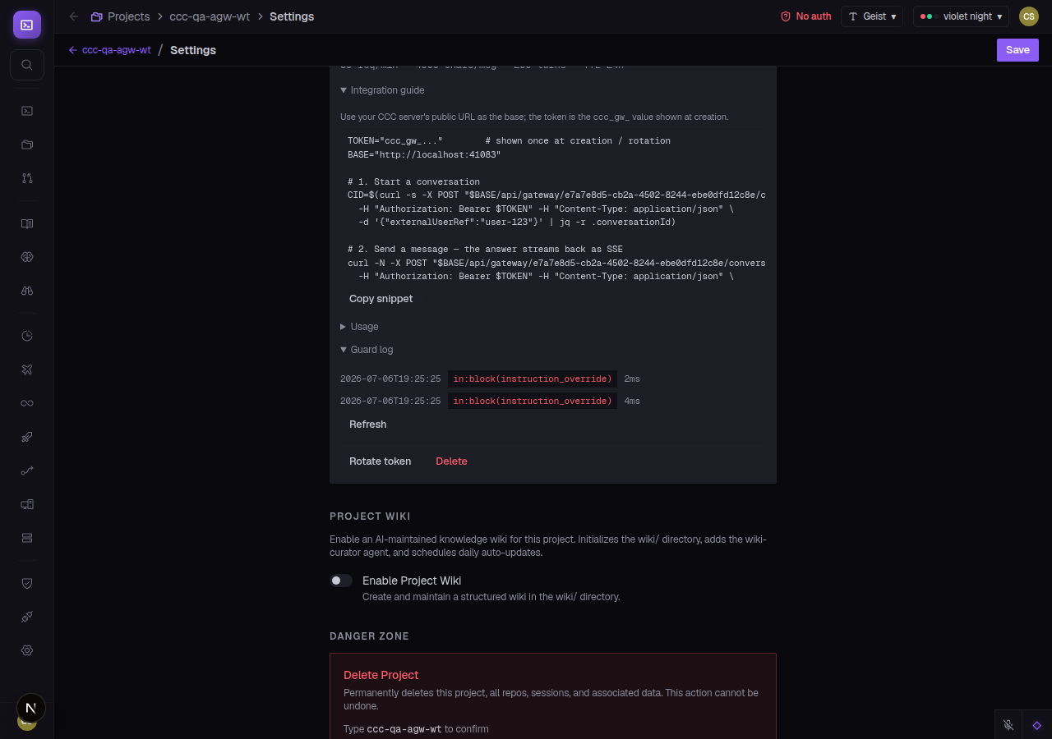The image size is (1052, 739).
Task: Open the Geist font dropdown
Action: click(x=872, y=16)
